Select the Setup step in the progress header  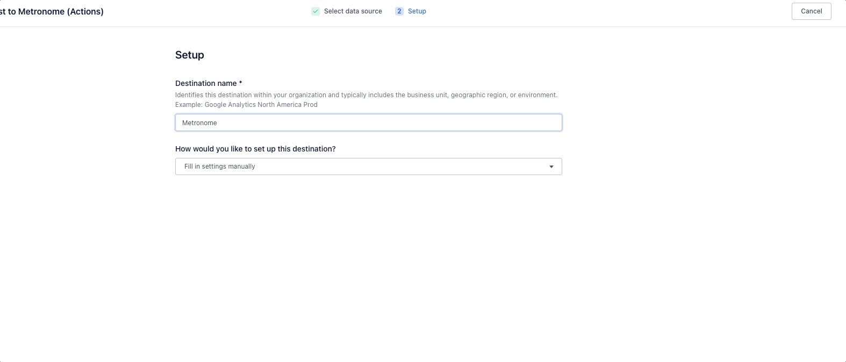click(x=417, y=11)
